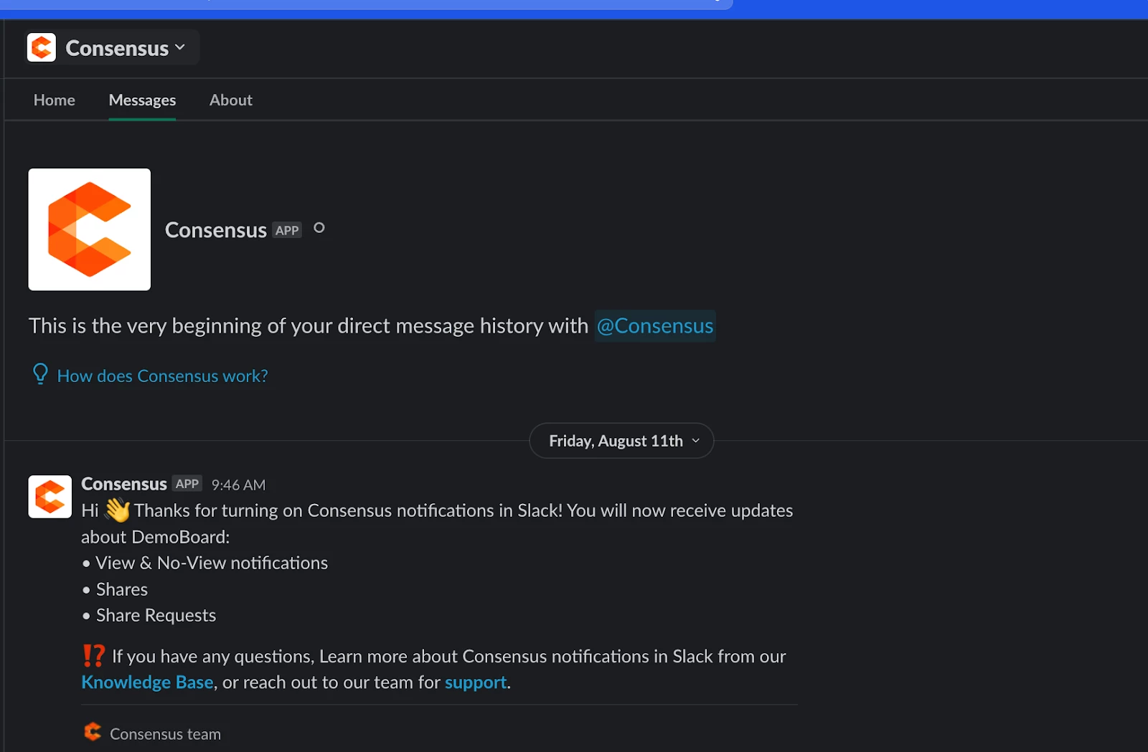Expand the Friday, August 11th date dropdown

pos(621,441)
